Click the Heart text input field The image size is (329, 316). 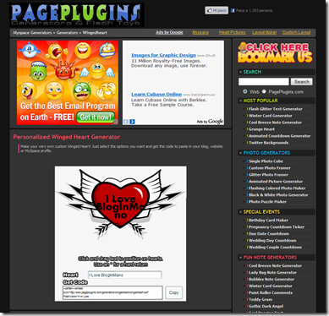click(125, 275)
